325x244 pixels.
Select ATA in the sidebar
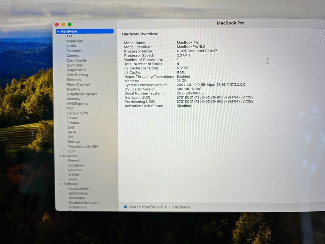69,36
